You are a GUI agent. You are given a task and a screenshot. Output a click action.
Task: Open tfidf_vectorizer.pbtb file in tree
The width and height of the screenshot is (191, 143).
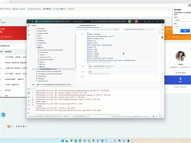pyautogui.click(x=45, y=59)
